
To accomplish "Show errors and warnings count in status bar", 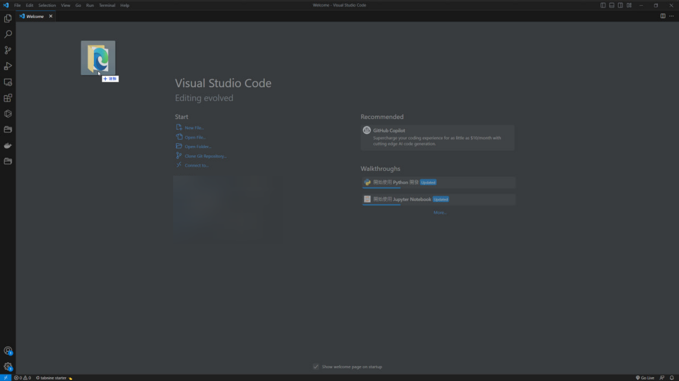I will (22, 378).
